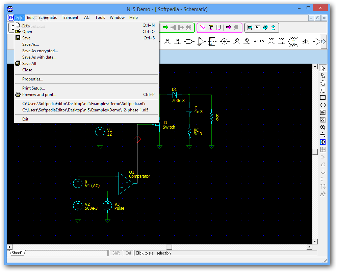Choose Preview and print... entry
Image resolution: width=337 pixels, height=272 pixels.
[x=87, y=95]
